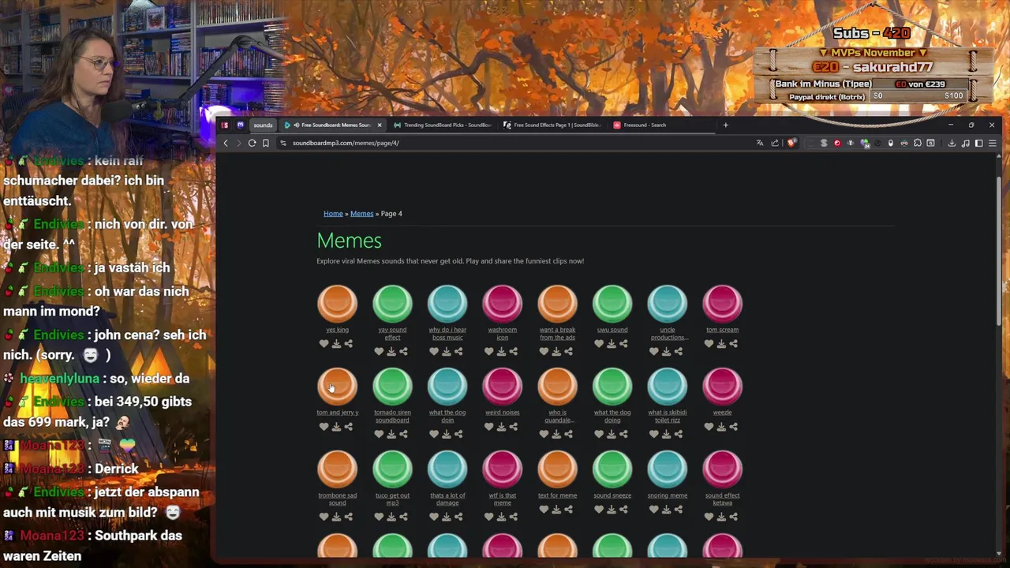Share the 'wtf is that meme' sound

tap(514, 518)
